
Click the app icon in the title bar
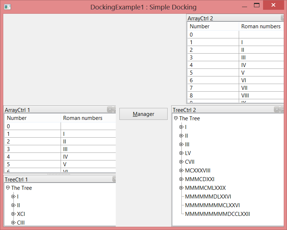pyautogui.click(x=7, y=7)
